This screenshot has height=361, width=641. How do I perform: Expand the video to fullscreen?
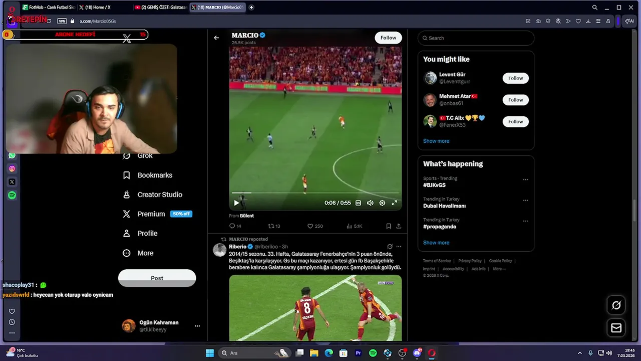394,203
